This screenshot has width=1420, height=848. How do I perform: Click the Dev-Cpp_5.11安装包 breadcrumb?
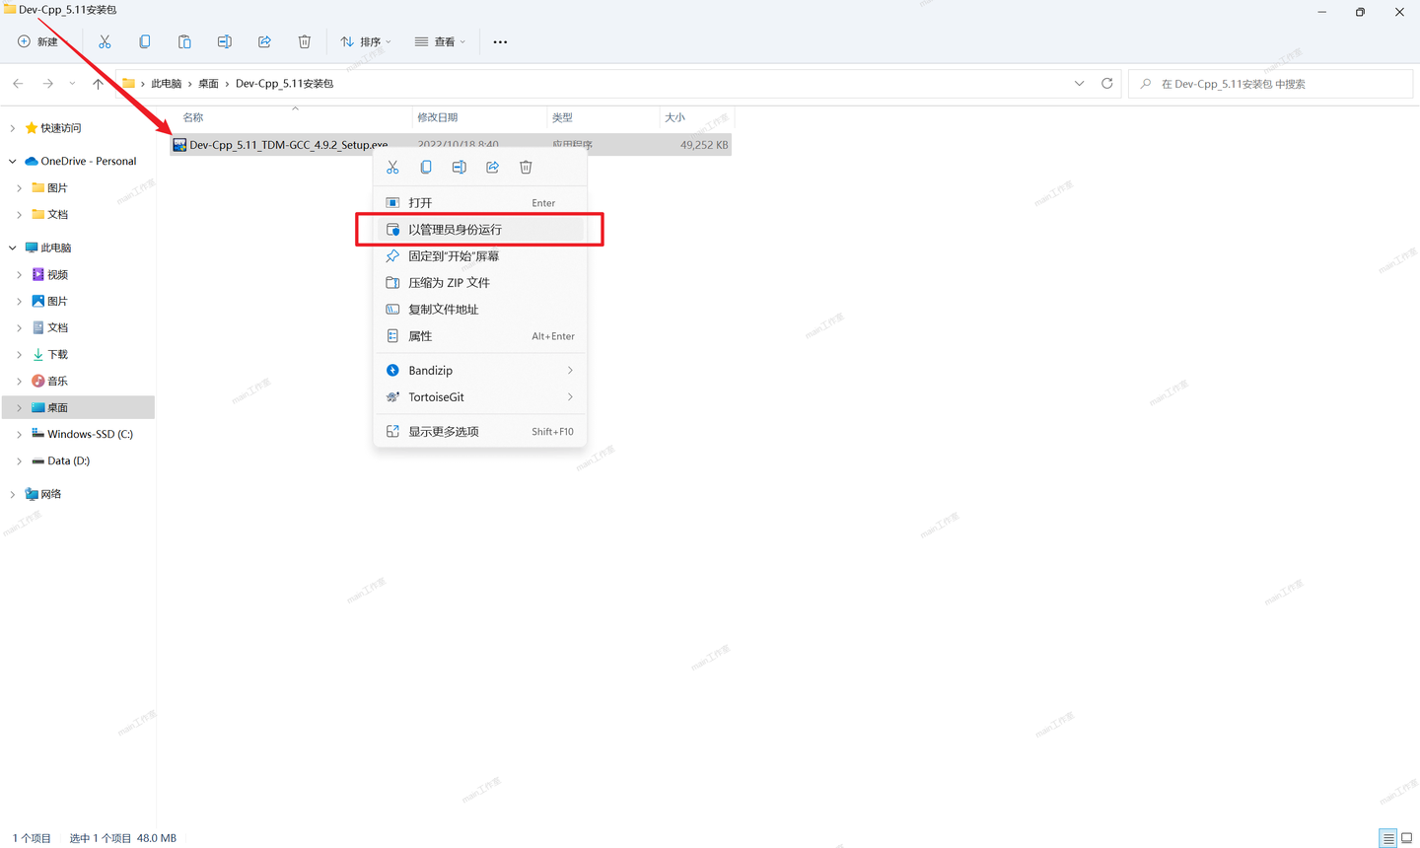tap(284, 84)
